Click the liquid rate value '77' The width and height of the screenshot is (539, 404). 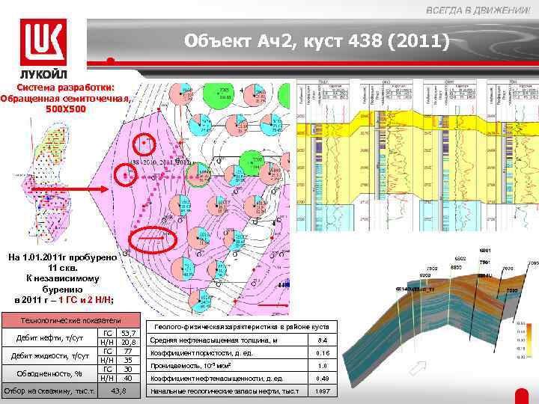pyautogui.click(x=129, y=351)
